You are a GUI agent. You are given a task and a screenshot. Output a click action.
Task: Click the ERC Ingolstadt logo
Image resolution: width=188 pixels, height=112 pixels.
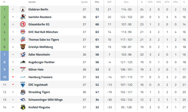23,85
